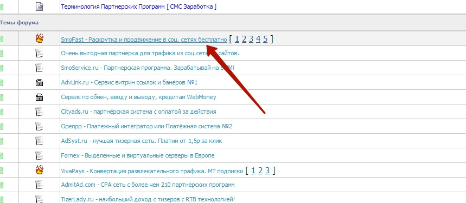This screenshot has height=203, width=466.
Task: Click the lock icon beside WebMoney service topic
Action: point(39,97)
